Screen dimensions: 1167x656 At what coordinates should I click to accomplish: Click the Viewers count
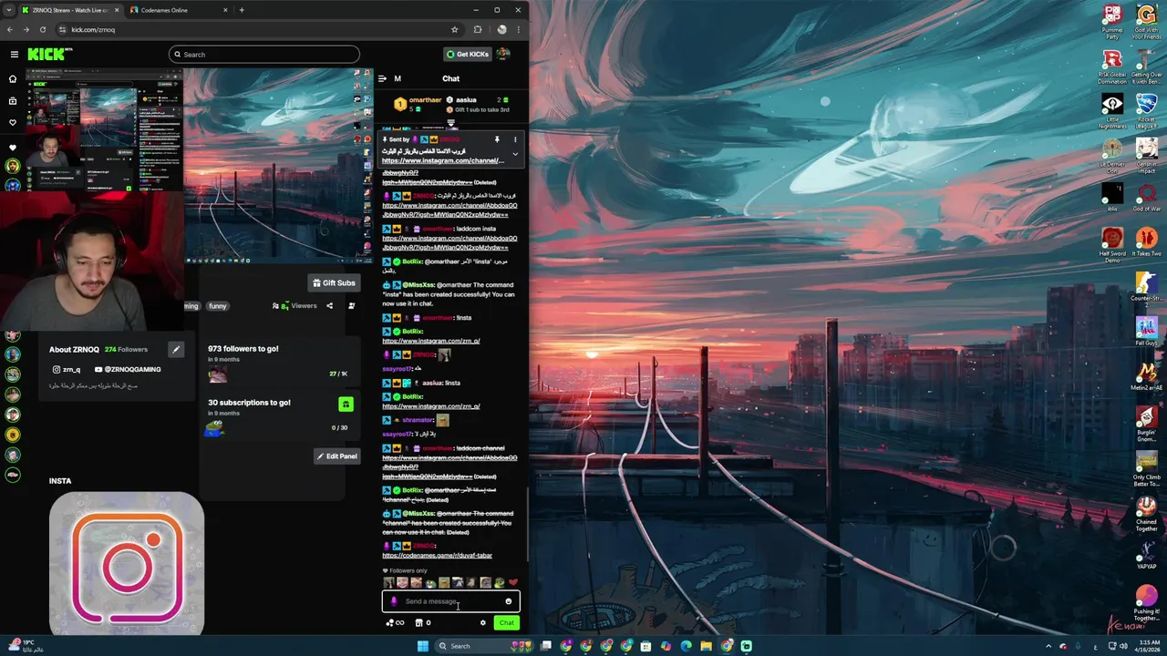point(294,306)
